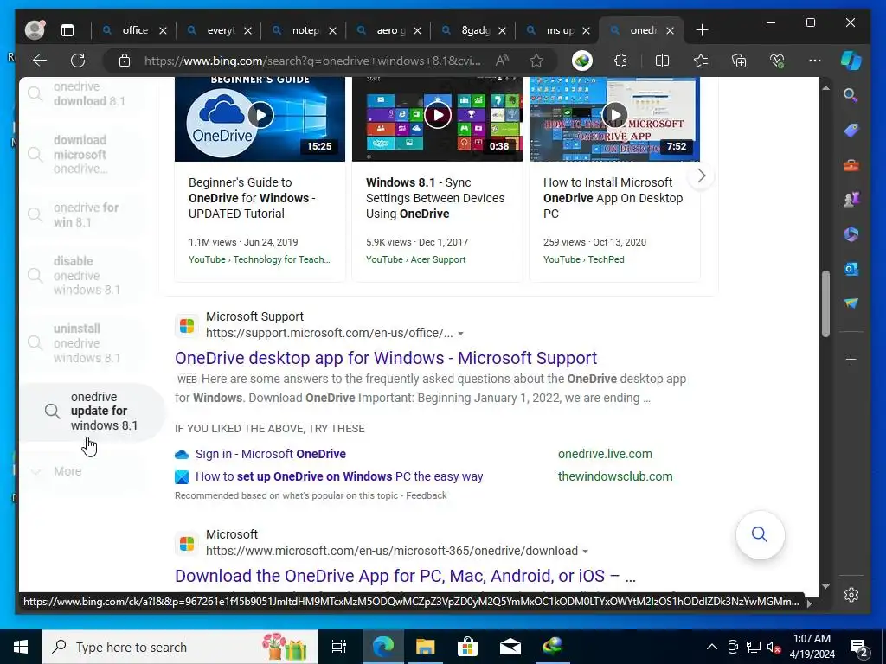This screenshot has height=664, width=886.
Task: Close the 'office' tab
Action: click(x=163, y=30)
